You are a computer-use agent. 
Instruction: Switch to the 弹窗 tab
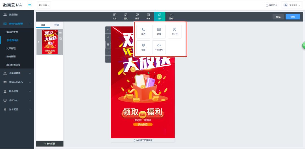(56, 25)
